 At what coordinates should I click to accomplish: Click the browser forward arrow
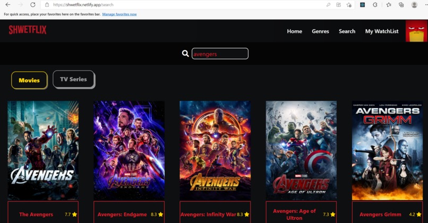click(20, 5)
